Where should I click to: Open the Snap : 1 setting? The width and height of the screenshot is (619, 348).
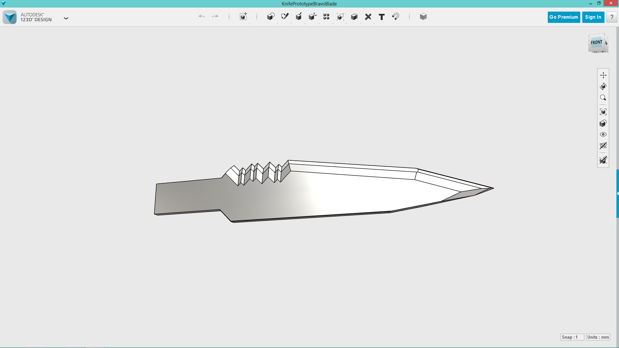click(x=572, y=337)
